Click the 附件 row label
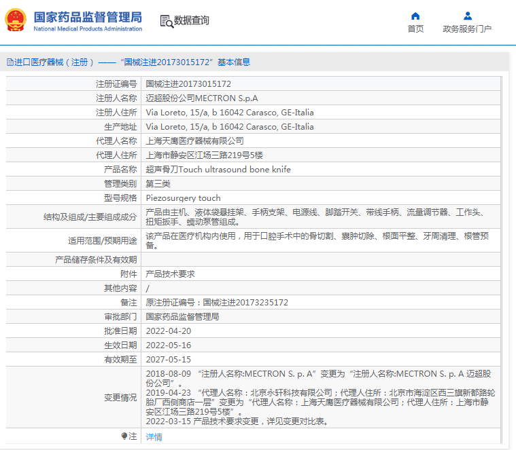The width and height of the screenshot is (516, 450). (128, 274)
